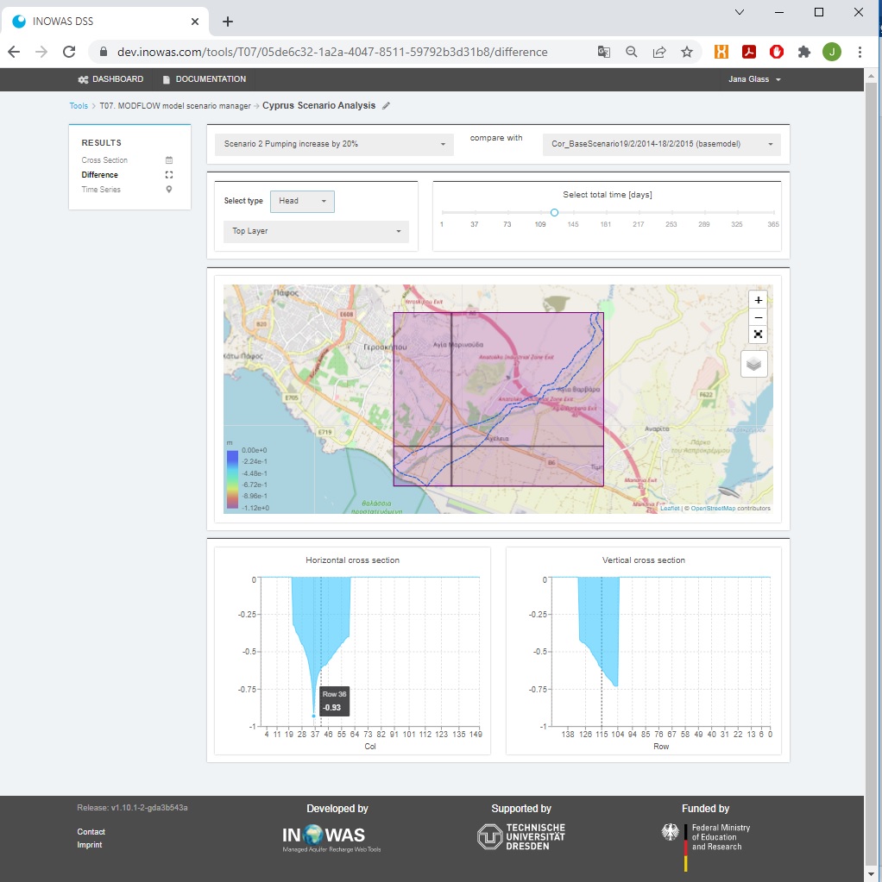882x882 pixels.
Task: Open the basemap layers selector icon
Action: click(753, 363)
